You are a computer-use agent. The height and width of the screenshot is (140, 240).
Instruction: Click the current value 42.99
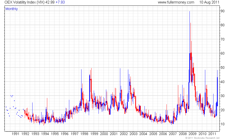50,2
